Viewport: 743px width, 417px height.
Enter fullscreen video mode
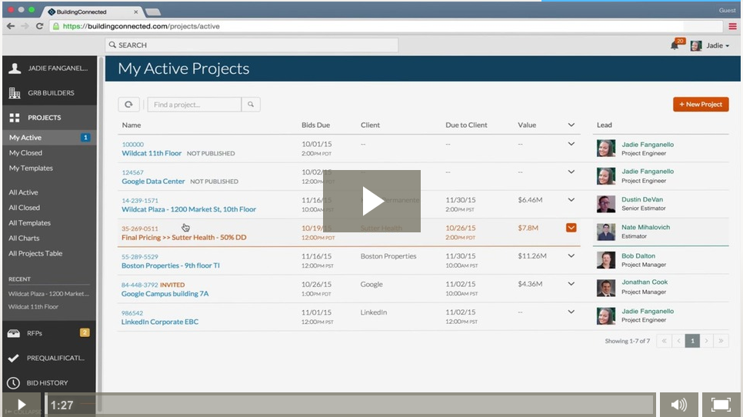pos(721,405)
